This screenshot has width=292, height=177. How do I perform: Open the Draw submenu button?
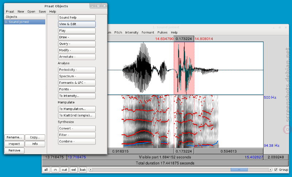pos(77,37)
